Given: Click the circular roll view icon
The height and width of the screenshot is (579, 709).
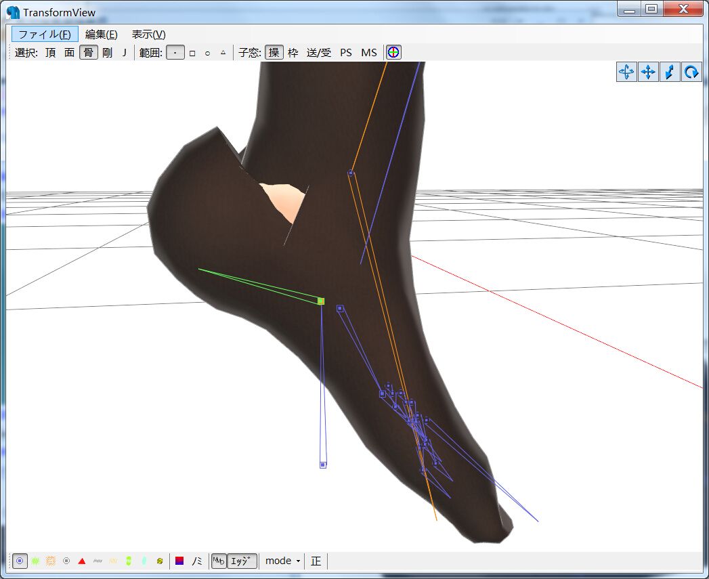Looking at the screenshot, I should tap(691, 72).
